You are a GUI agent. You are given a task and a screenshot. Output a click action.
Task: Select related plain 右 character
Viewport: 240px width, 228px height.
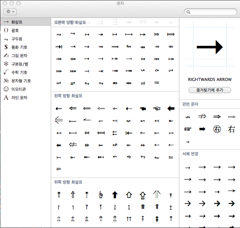point(232,129)
